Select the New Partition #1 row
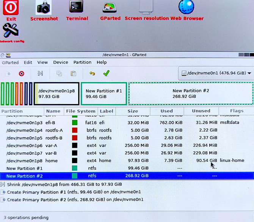Viewport: 254px width, 222px height. tap(127, 168)
